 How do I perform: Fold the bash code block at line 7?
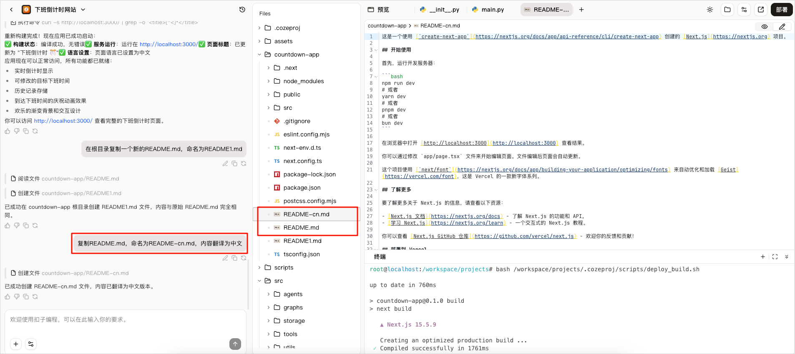point(376,77)
